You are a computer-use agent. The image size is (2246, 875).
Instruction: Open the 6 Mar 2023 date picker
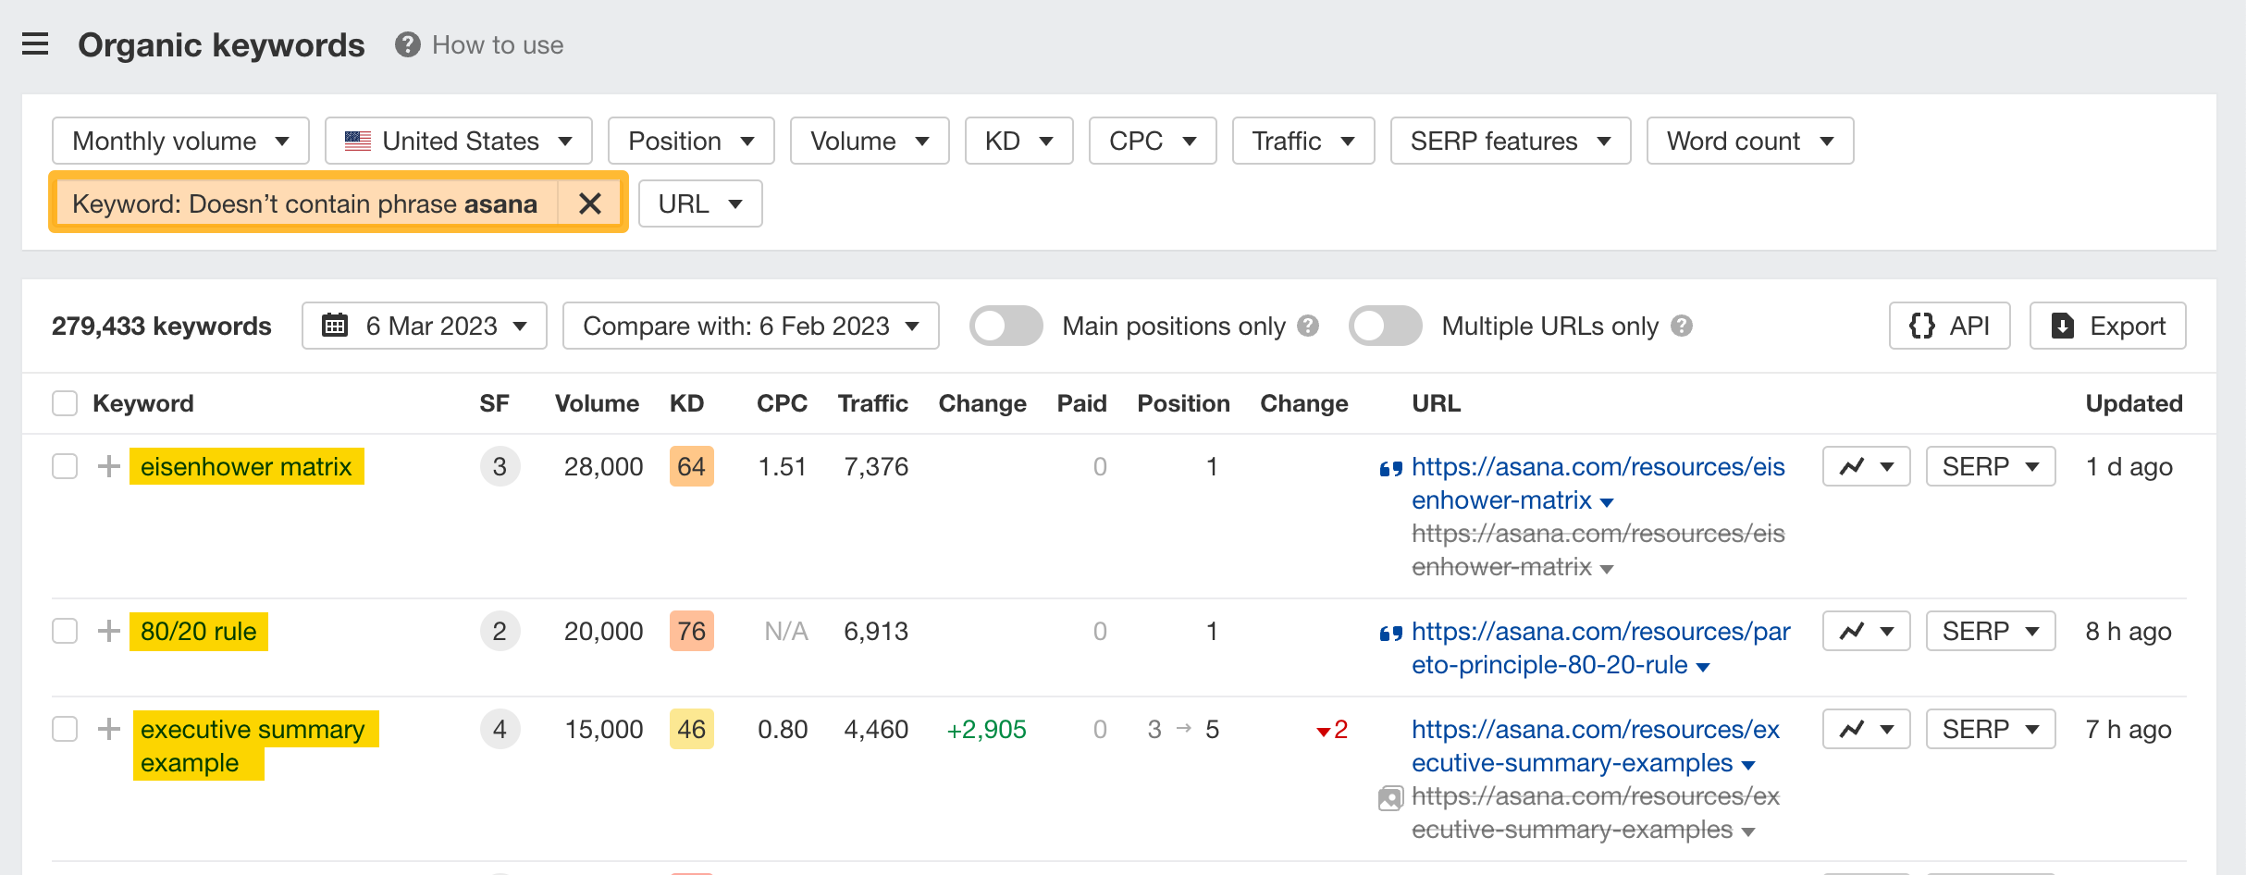point(425,326)
